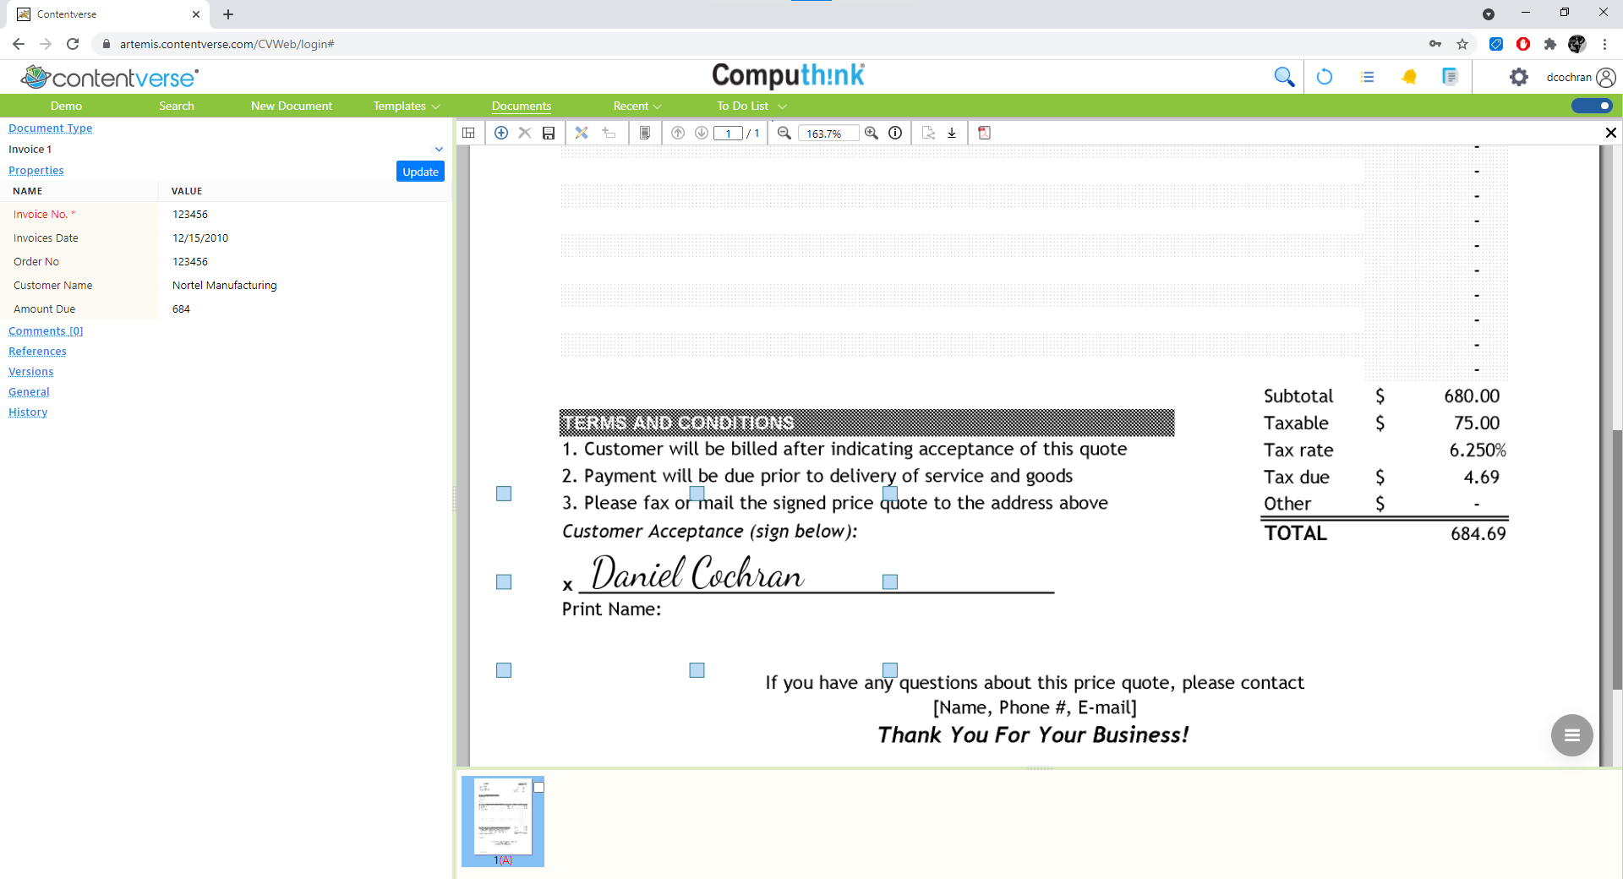Image resolution: width=1623 pixels, height=879 pixels.
Task: Bookmark this page with the star icon
Action: 1462,44
